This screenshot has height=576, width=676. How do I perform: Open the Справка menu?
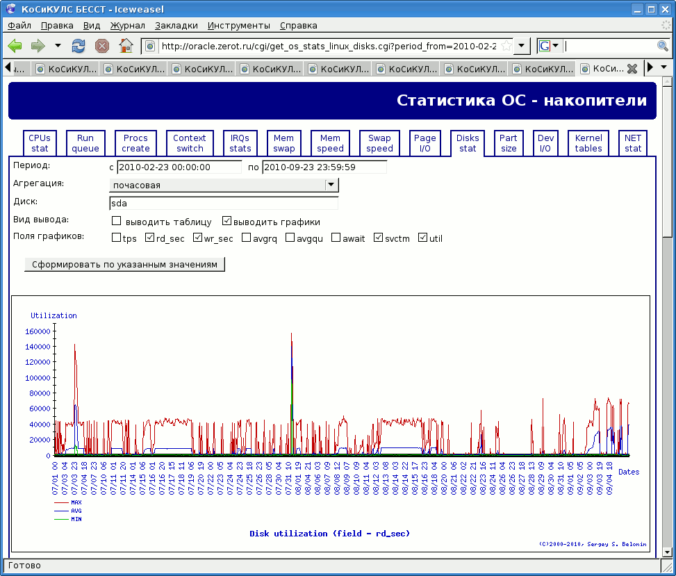[298, 26]
